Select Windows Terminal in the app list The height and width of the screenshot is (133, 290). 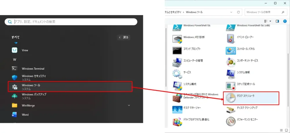[x=33, y=69]
